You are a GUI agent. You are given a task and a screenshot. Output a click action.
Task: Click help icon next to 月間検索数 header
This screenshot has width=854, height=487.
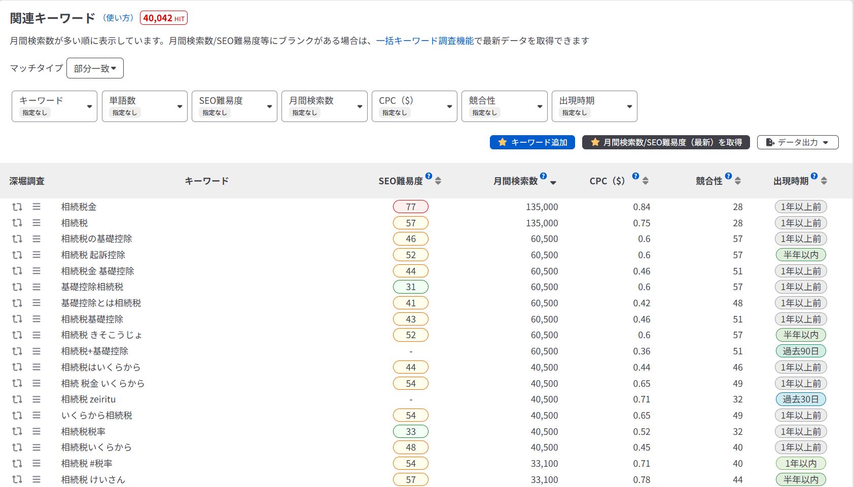[543, 176]
